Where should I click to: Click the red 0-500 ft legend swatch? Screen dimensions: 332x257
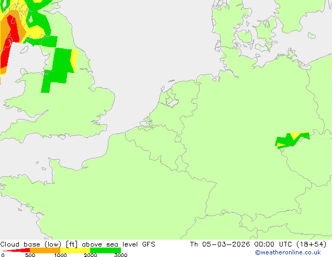coord(16,250)
